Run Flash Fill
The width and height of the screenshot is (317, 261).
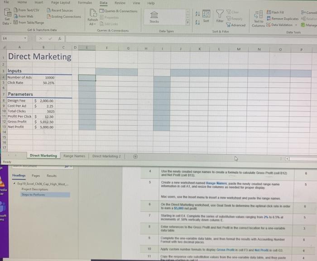tap(275, 12)
